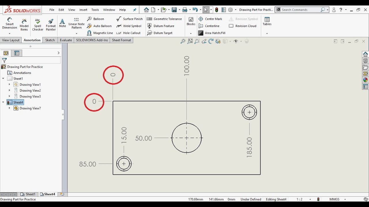Screen dimensions: 369x207
Task: Open the Appearances color wheel tab
Action: point(366,80)
